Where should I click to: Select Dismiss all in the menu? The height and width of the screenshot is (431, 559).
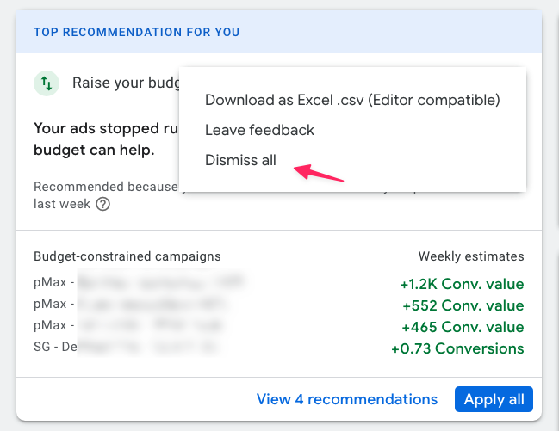click(x=240, y=160)
